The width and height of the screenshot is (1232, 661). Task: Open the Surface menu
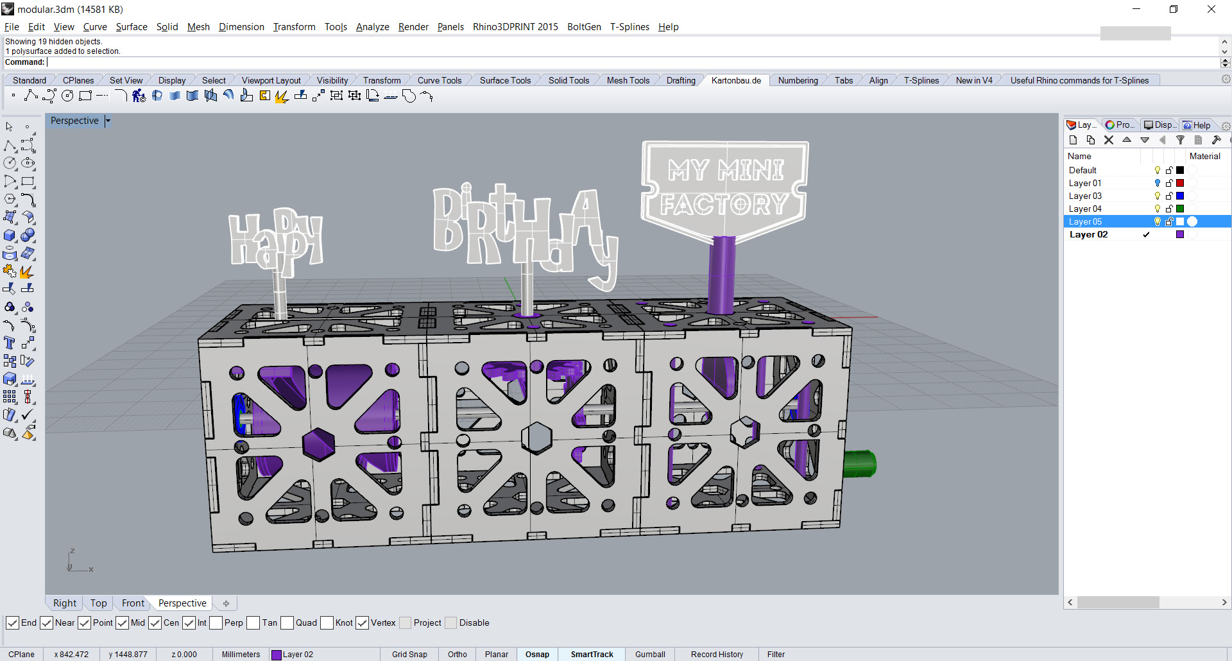click(132, 27)
